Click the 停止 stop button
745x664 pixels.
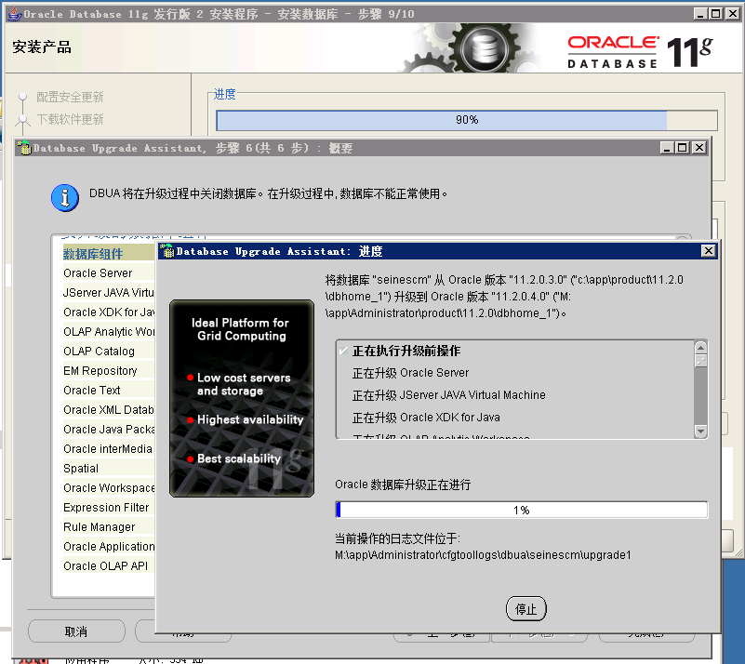[526, 608]
